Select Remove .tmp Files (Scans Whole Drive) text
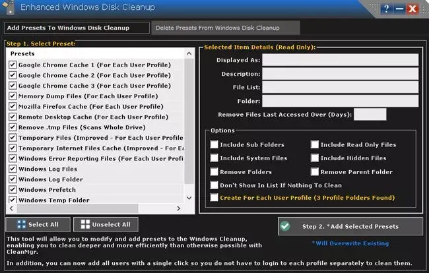The width and height of the screenshot is (429, 273). [x=82, y=127]
